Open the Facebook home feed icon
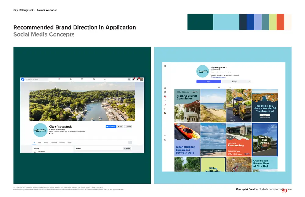The image size is (305, 197). click(x=59, y=79)
